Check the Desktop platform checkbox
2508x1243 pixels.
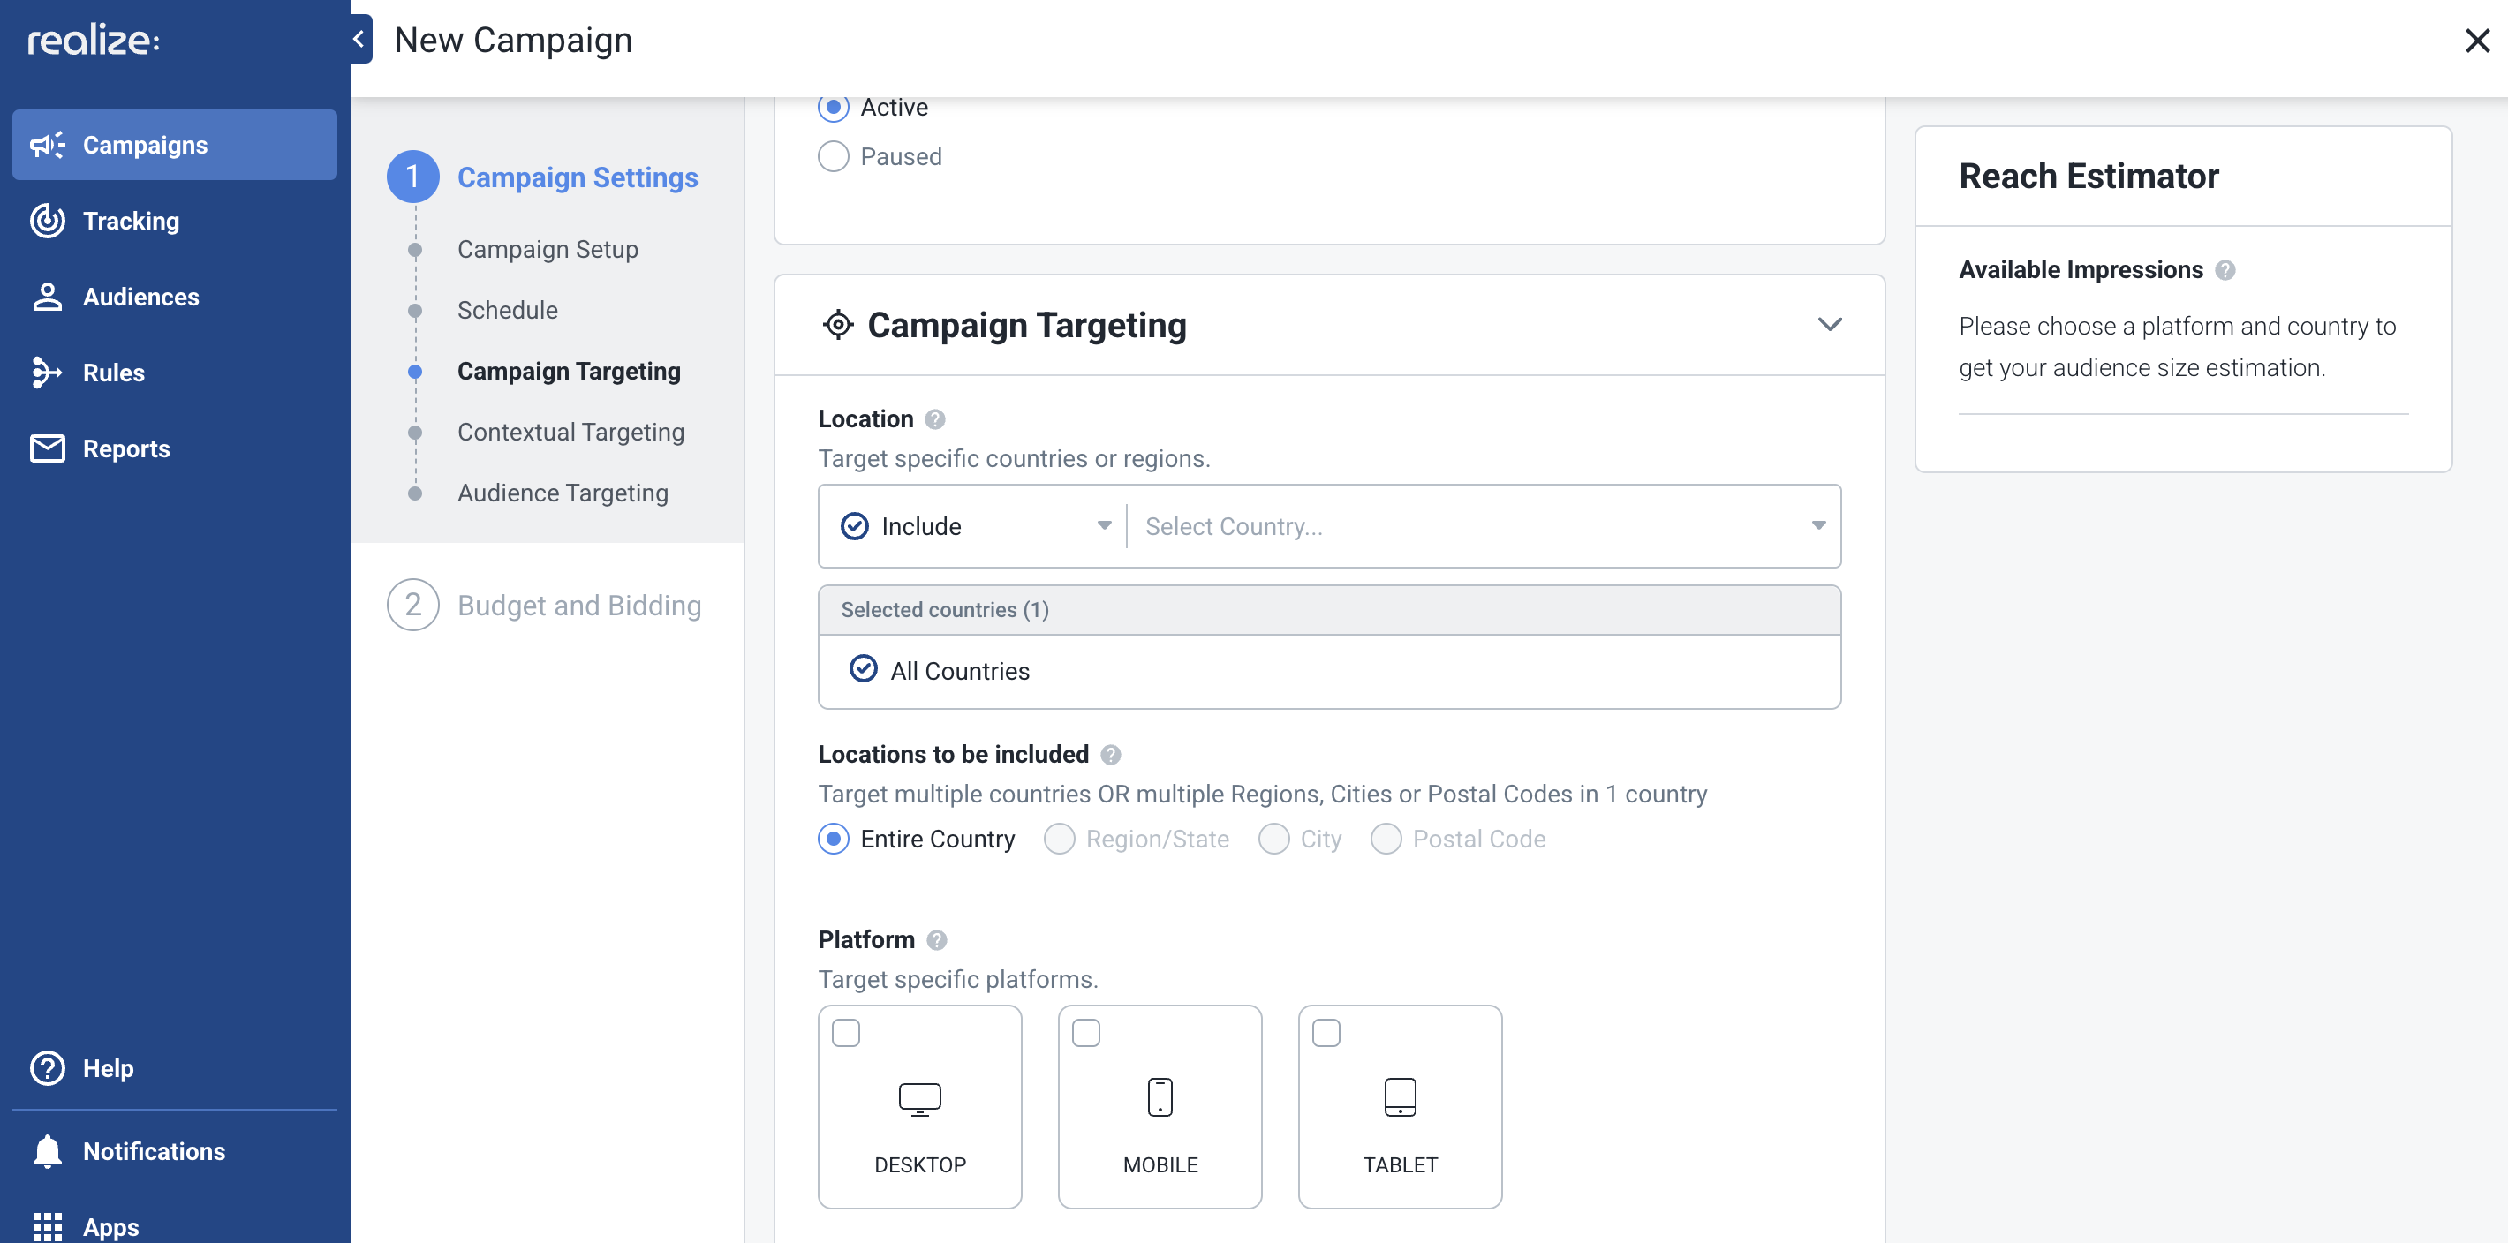pos(846,1033)
